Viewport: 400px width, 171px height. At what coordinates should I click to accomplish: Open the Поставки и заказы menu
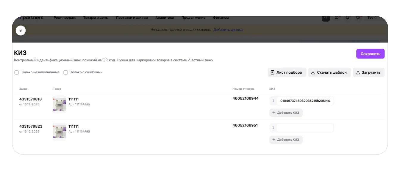click(x=132, y=18)
